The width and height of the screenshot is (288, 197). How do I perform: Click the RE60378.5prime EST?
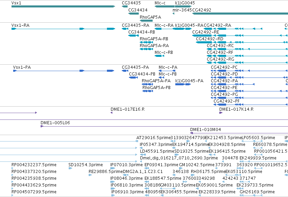[x=258, y=148]
